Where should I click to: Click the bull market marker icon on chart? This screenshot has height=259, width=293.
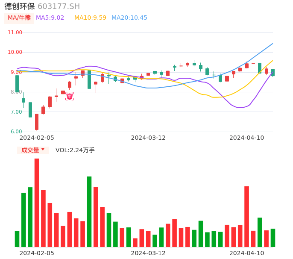tap(70, 96)
